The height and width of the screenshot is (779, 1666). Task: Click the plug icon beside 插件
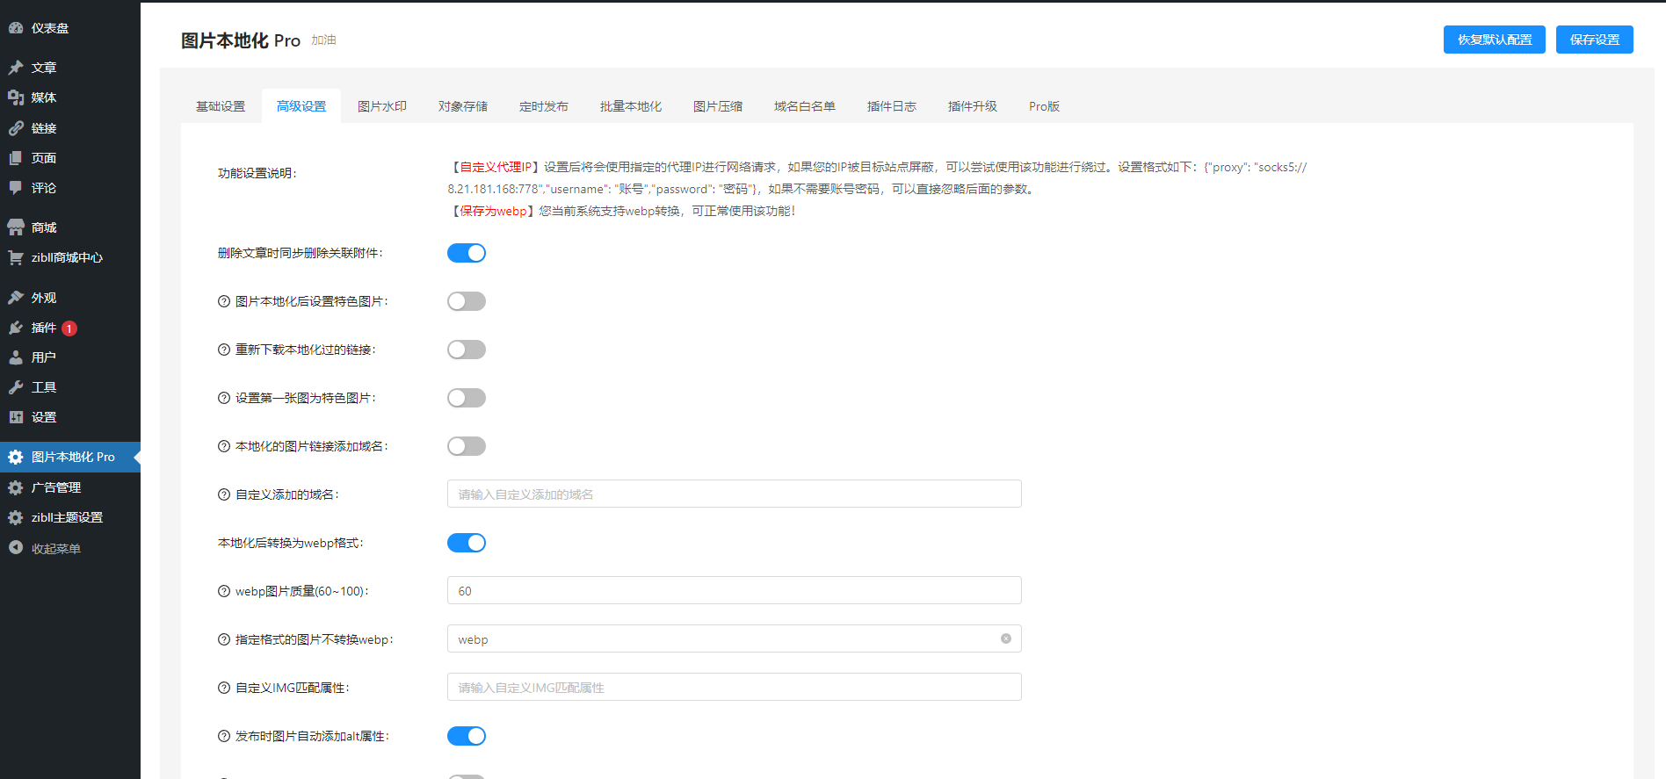click(16, 328)
